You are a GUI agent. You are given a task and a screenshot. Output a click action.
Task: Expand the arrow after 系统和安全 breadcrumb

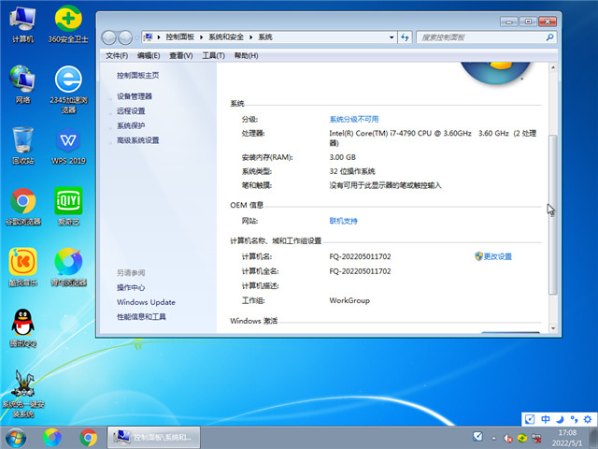[x=251, y=37]
